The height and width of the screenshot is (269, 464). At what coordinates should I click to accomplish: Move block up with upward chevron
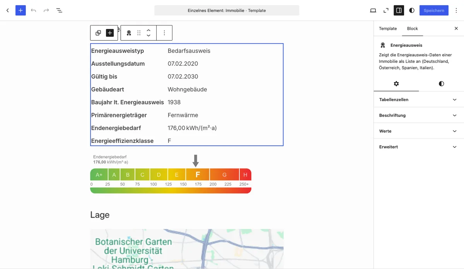[148, 30]
